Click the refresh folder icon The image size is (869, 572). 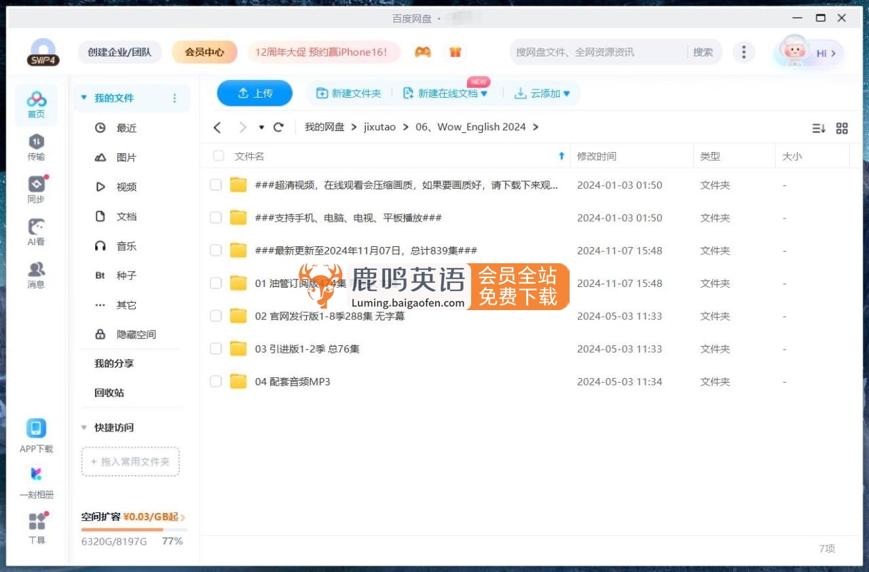coord(278,127)
